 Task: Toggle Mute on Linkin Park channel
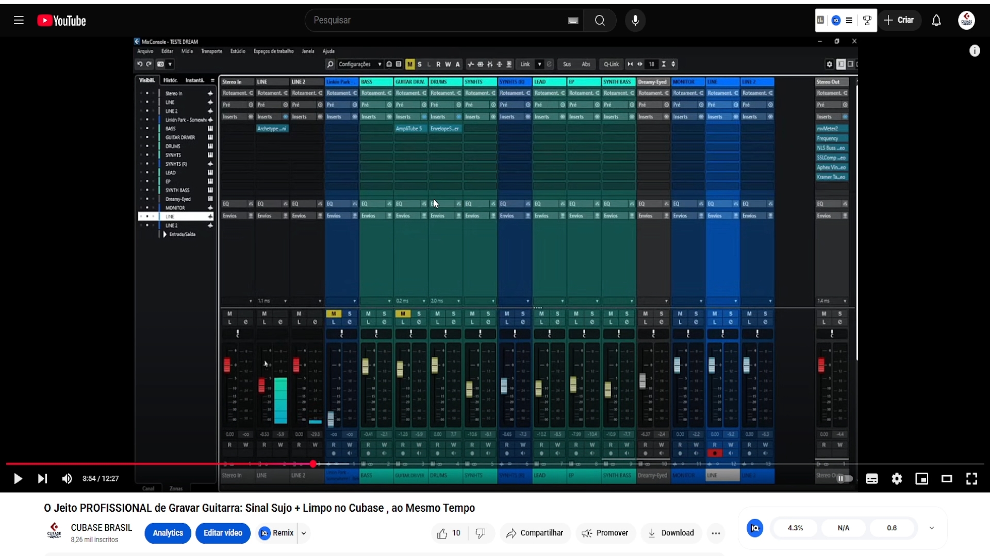[334, 314]
